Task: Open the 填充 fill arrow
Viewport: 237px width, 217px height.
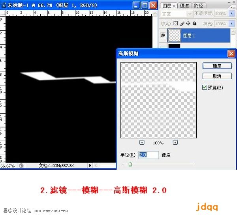Action: point(231,24)
